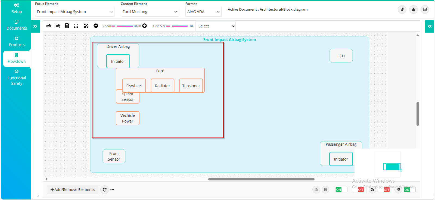
Task: Select the ECU block
Action: click(341, 56)
